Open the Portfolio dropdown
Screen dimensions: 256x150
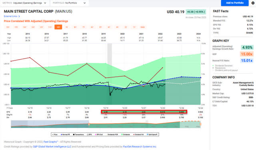pyautogui.click(x=69, y=3)
